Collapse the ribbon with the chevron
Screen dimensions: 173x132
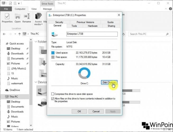tap(166, 9)
